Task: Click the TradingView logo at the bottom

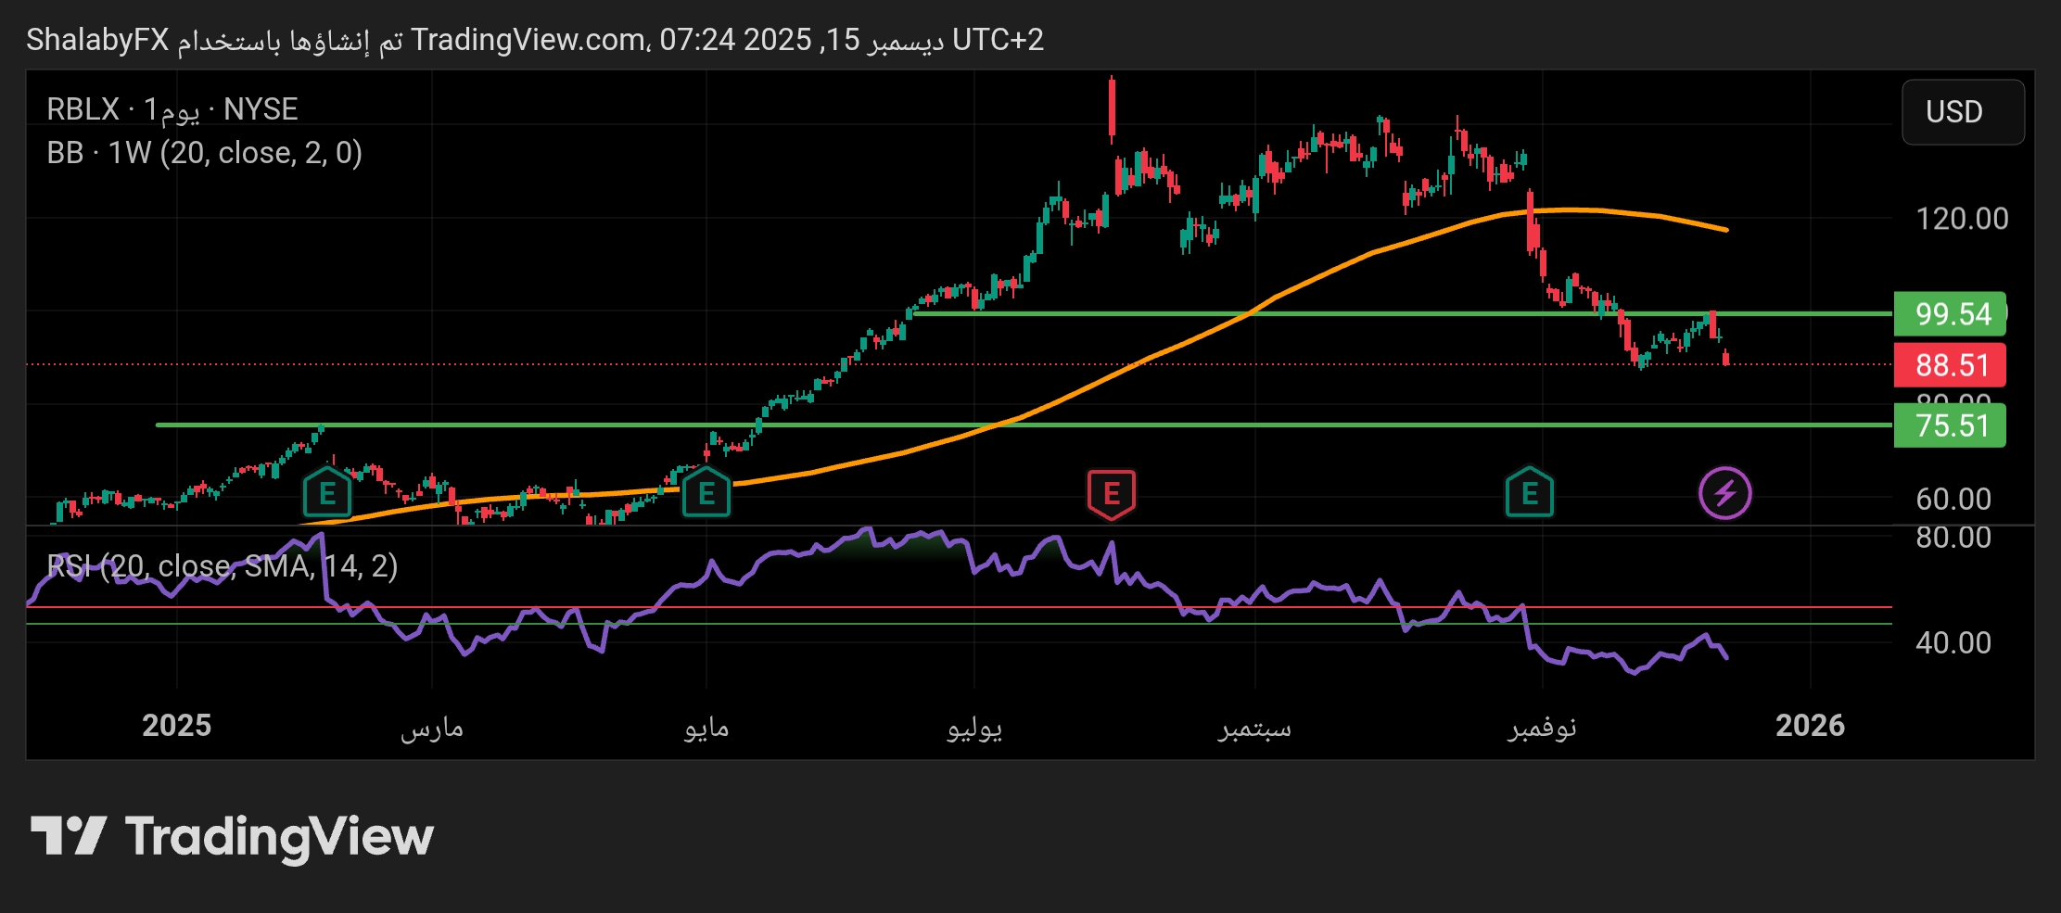Action: tap(232, 837)
